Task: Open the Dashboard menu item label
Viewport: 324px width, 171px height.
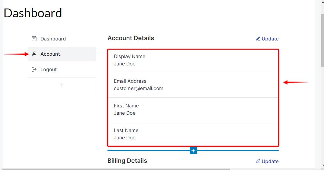Action: [x=53, y=39]
